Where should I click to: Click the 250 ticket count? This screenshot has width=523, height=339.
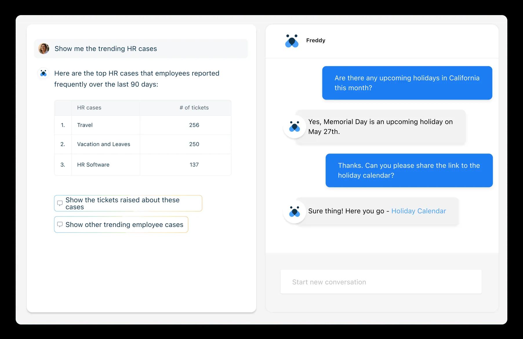(194, 144)
